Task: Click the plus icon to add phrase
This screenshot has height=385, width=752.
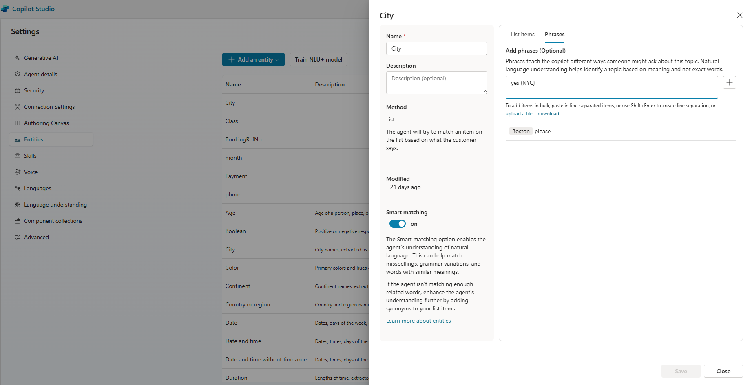Action: click(x=729, y=82)
